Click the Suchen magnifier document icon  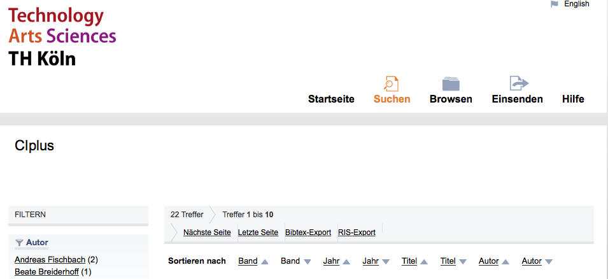(x=392, y=84)
